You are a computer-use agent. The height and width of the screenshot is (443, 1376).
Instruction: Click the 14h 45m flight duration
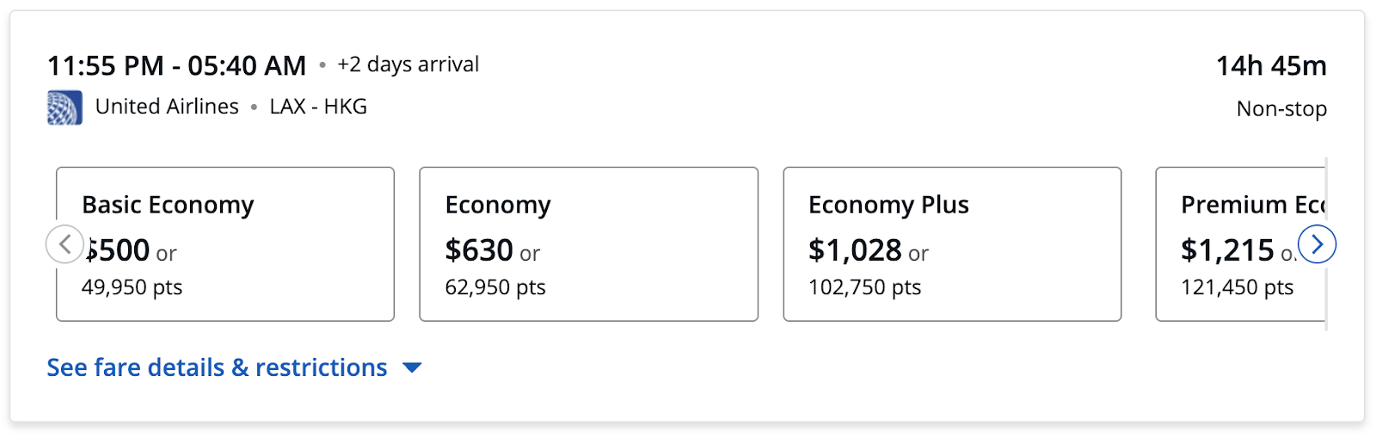(1270, 65)
